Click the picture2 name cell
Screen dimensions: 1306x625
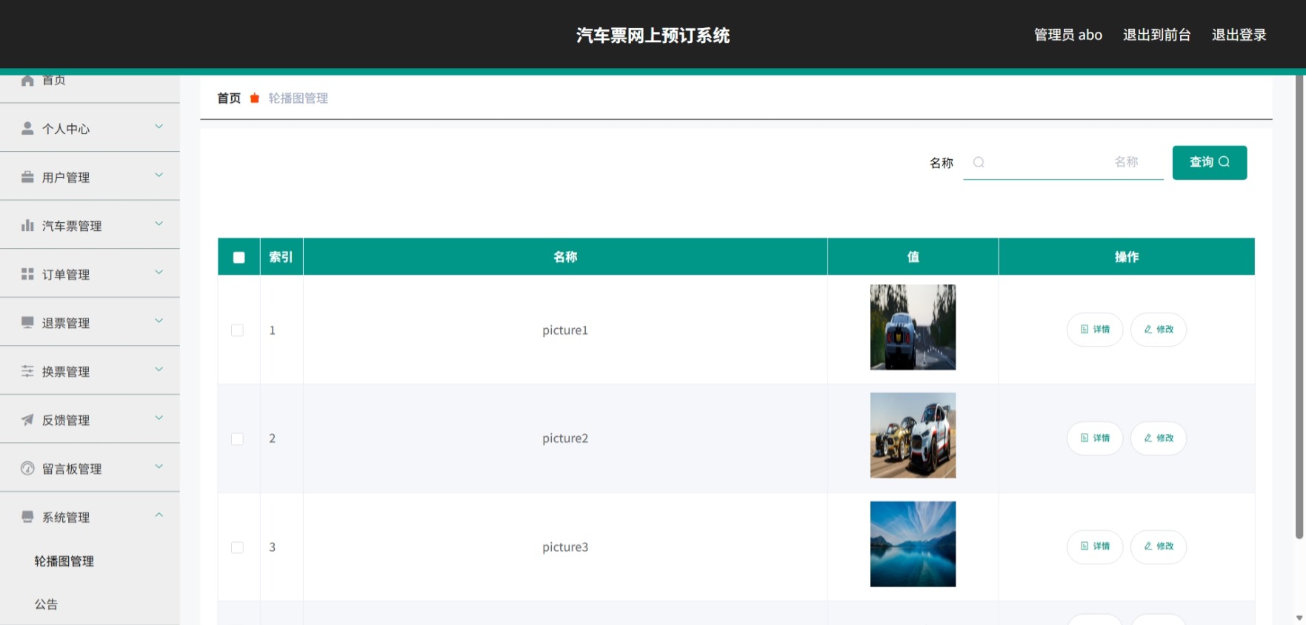pos(565,438)
